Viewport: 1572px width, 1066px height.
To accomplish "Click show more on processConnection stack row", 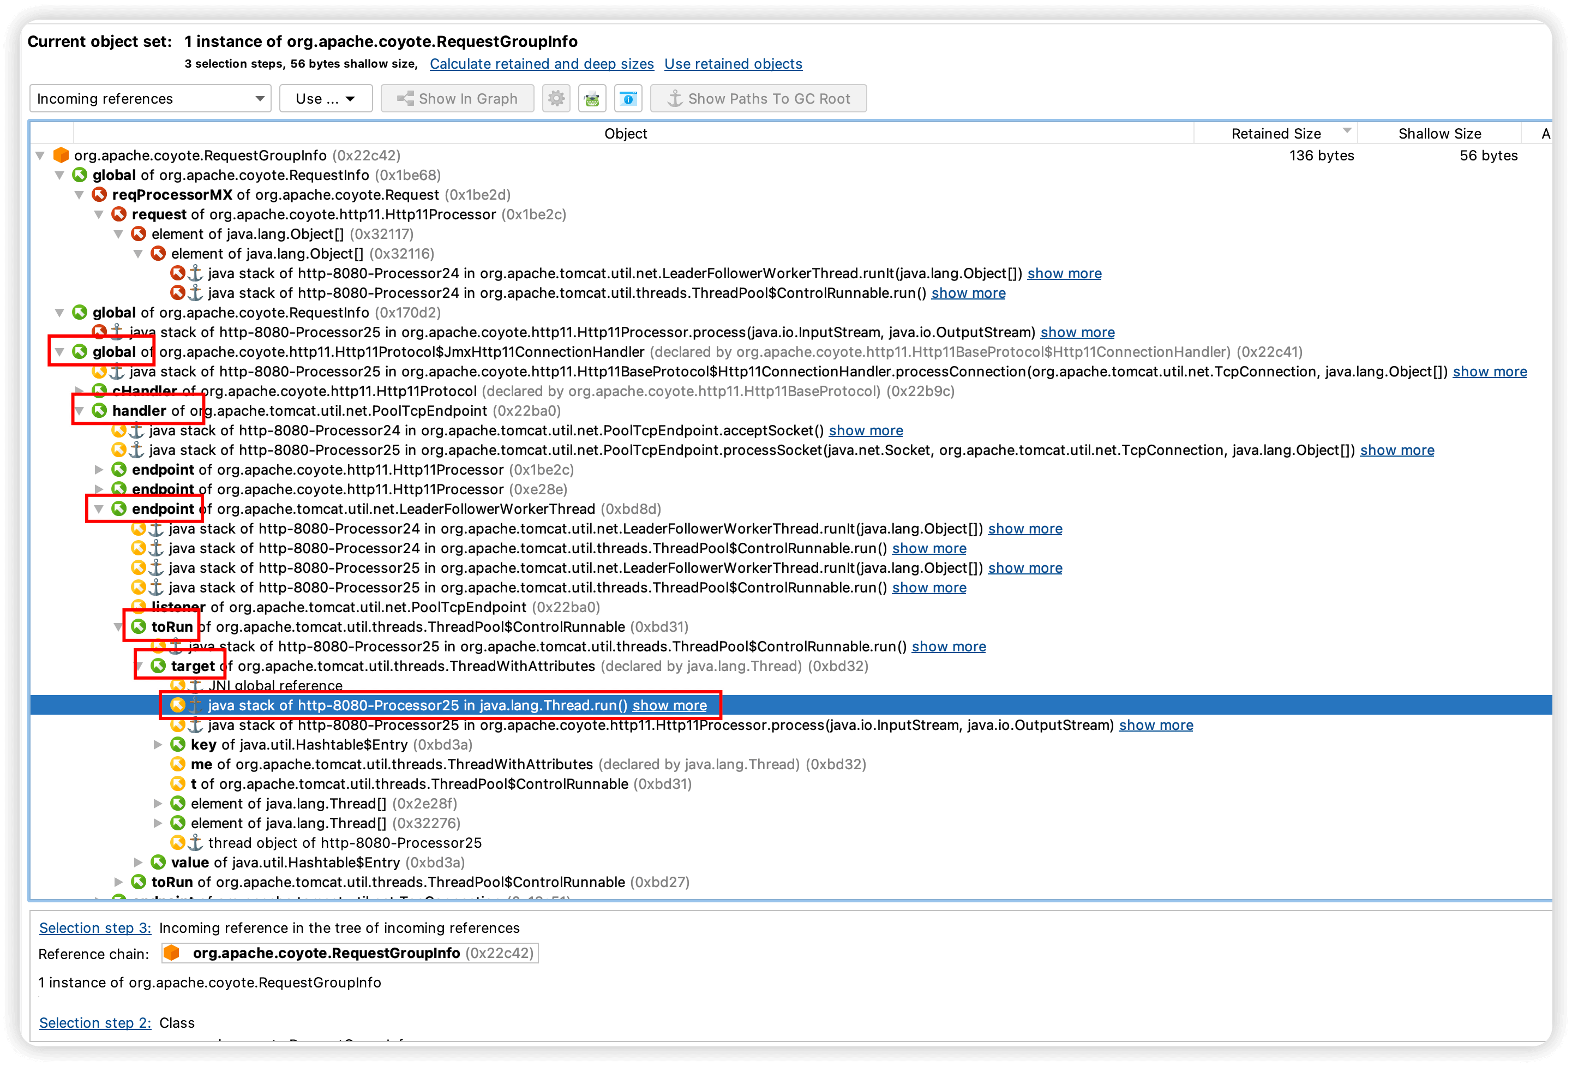I will [x=1490, y=372].
